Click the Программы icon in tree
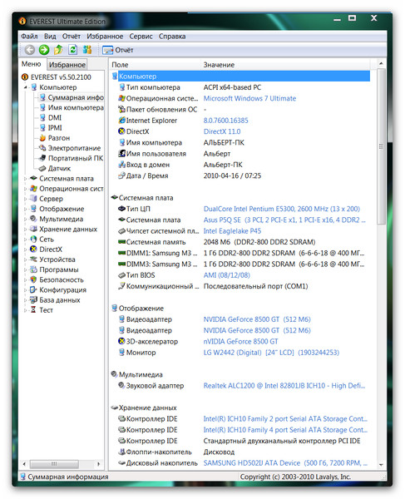405x499 pixels. (33, 269)
